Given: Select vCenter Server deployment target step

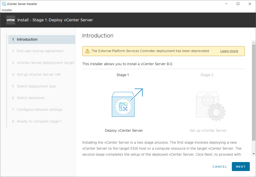Looking at the screenshot, I should (x=45, y=63).
